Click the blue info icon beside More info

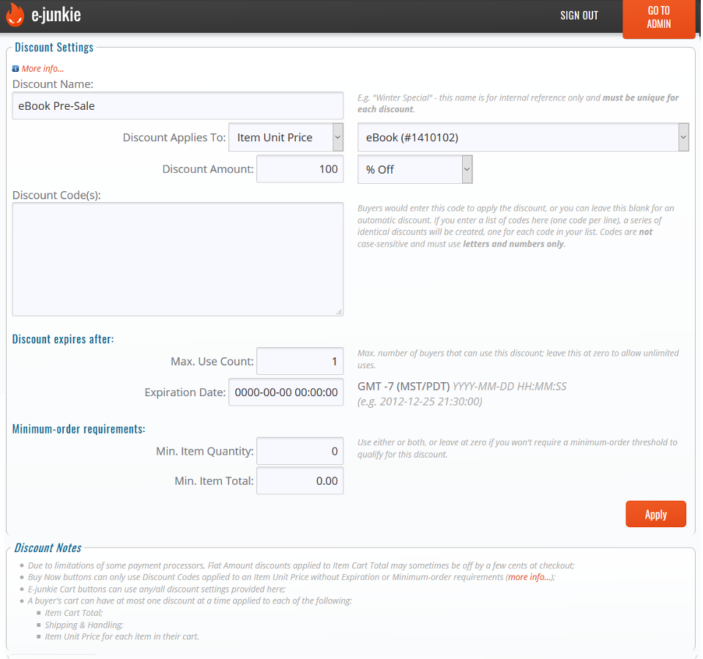pos(15,69)
